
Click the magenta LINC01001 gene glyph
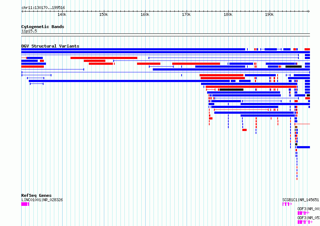25,204
